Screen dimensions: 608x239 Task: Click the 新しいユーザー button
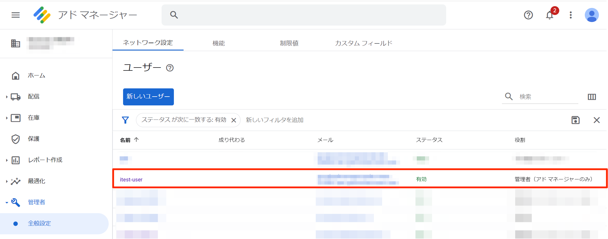148,97
